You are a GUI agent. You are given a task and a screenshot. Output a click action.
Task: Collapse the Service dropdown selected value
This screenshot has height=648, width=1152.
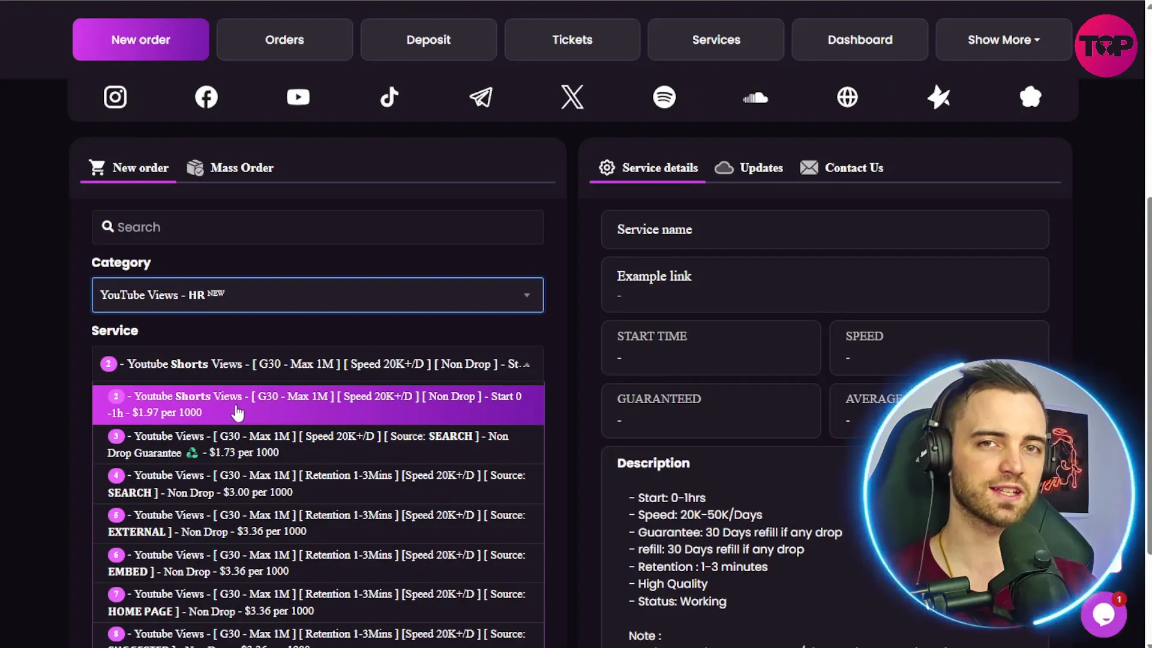pos(317,364)
